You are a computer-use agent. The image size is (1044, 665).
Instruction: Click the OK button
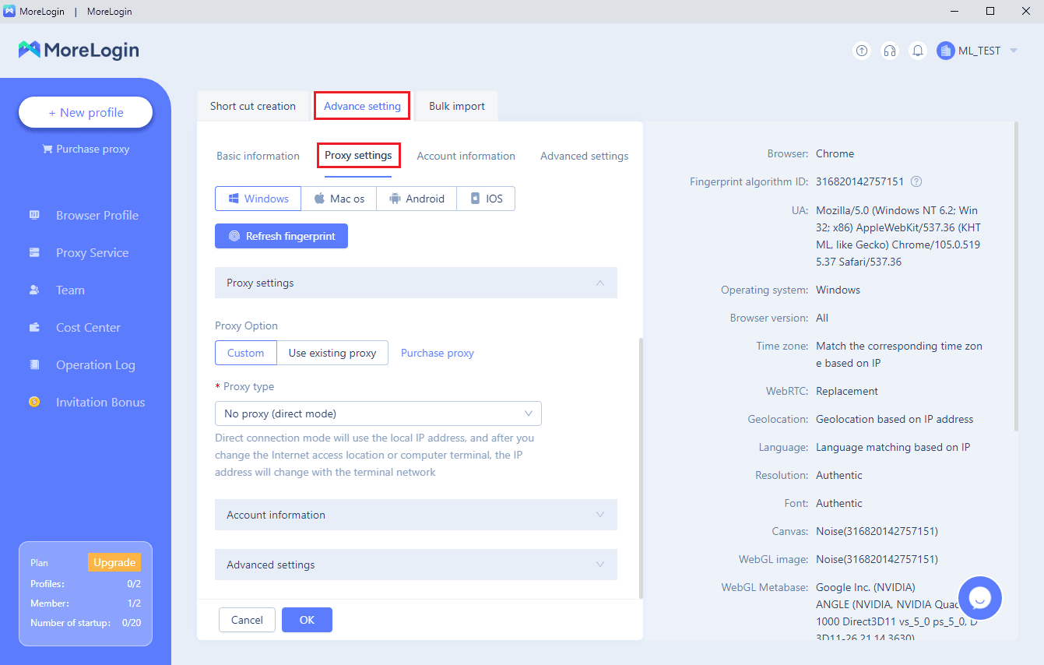(x=307, y=620)
